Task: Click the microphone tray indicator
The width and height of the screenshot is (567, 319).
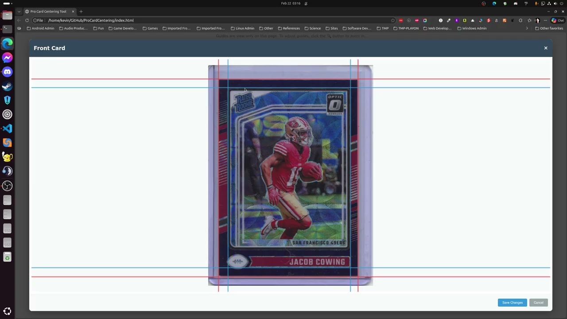Action: [537, 4]
